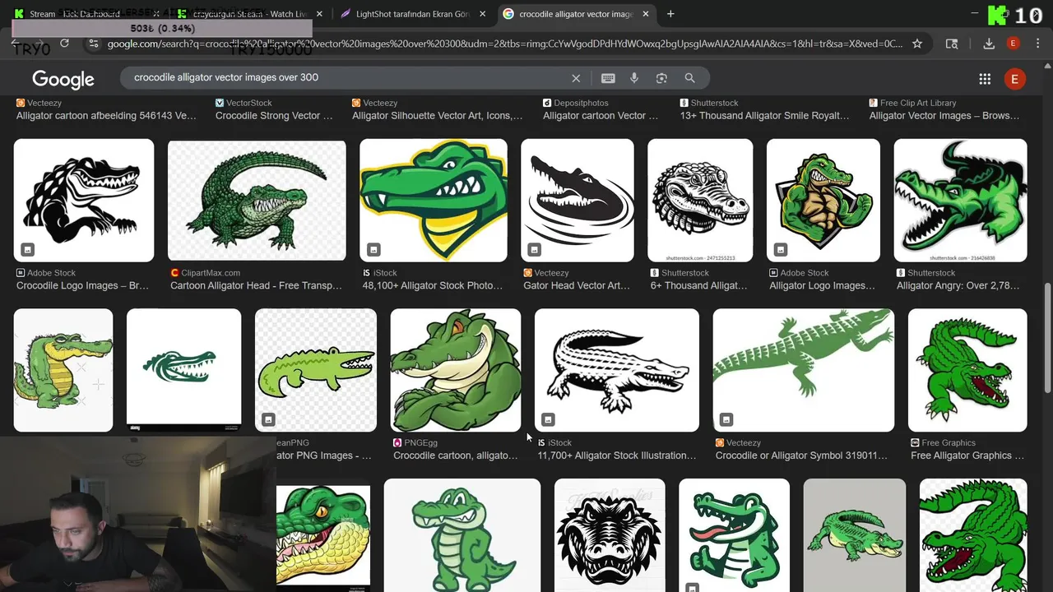Select black-and-white crocodile logo thumbnail
The width and height of the screenshot is (1053, 592).
[x=84, y=201]
